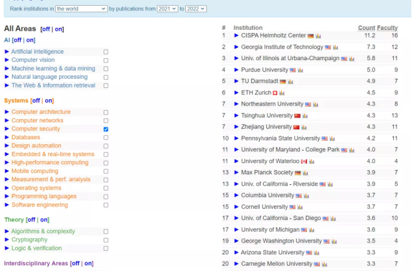Uncheck the Computer security checkbox
Viewport: 412px width, 271px height.
106,129
